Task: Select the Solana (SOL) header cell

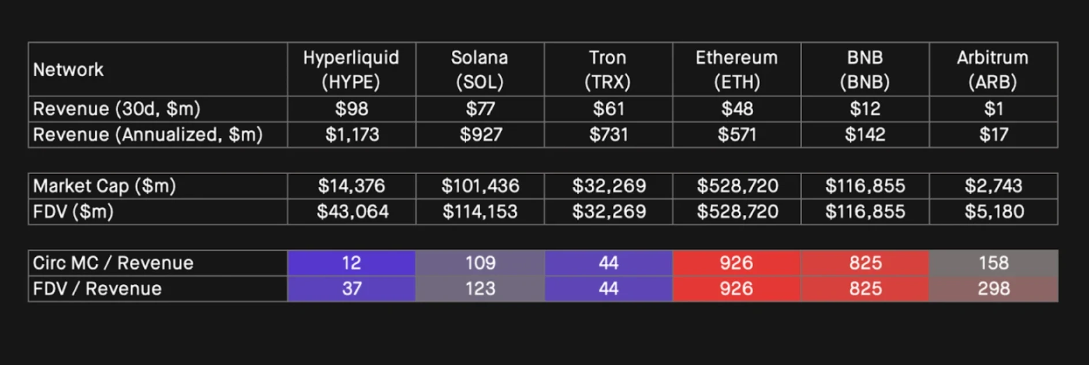Action: [480, 69]
